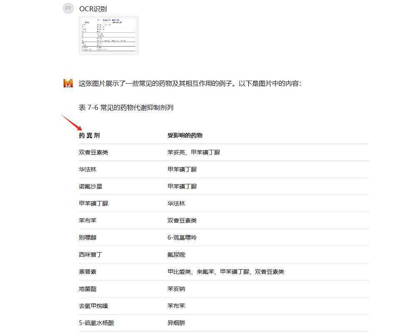This screenshot has width=398, height=332.
Task: Open the uploaded table image thumbnail
Action: coord(109,35)
